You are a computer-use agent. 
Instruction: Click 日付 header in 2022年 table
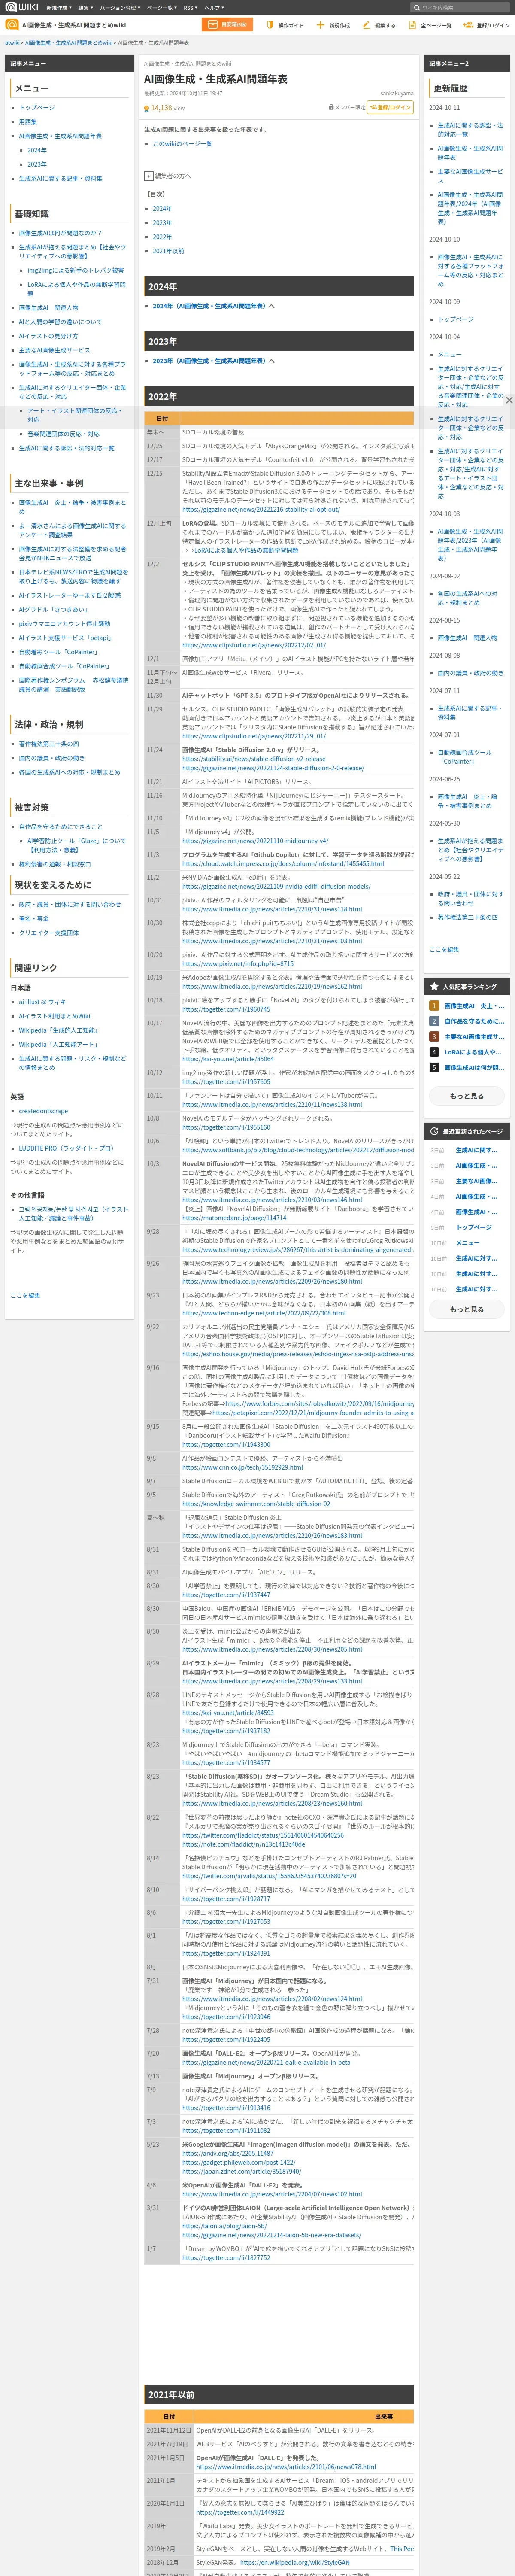[162, 419]
